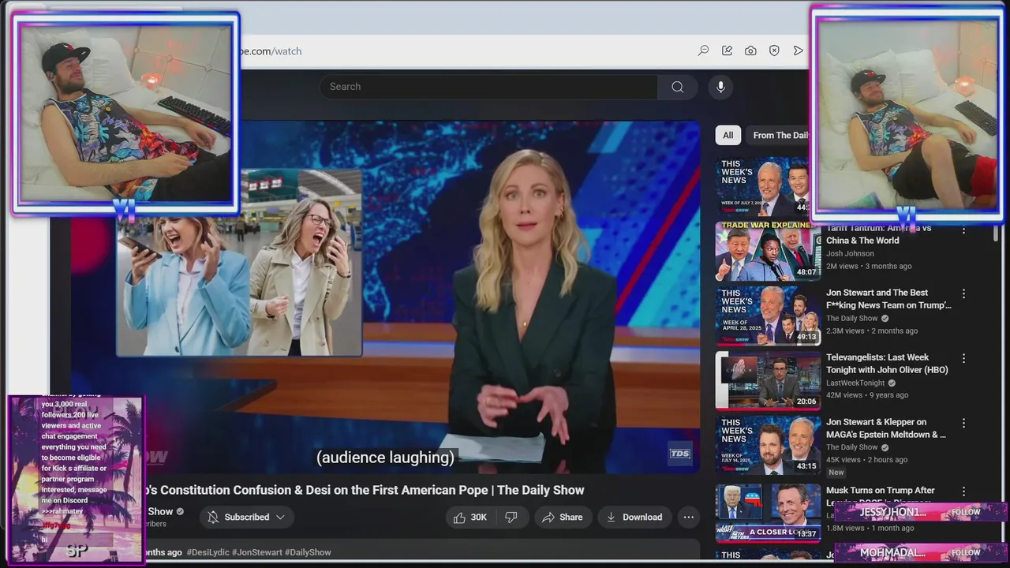1010x568 pixels.
Task: Start voice search with the microphone icon
Action: [720, 87]
